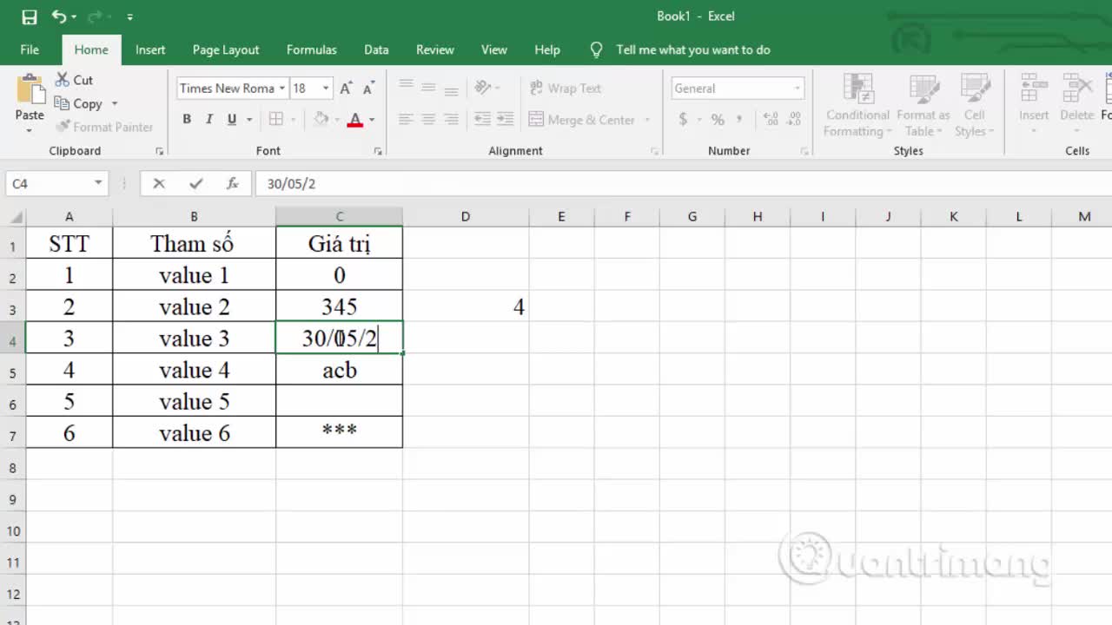Cancel the cell entry with the X
The height and width of the screenshot is (625, 1112).
[159, 183]
